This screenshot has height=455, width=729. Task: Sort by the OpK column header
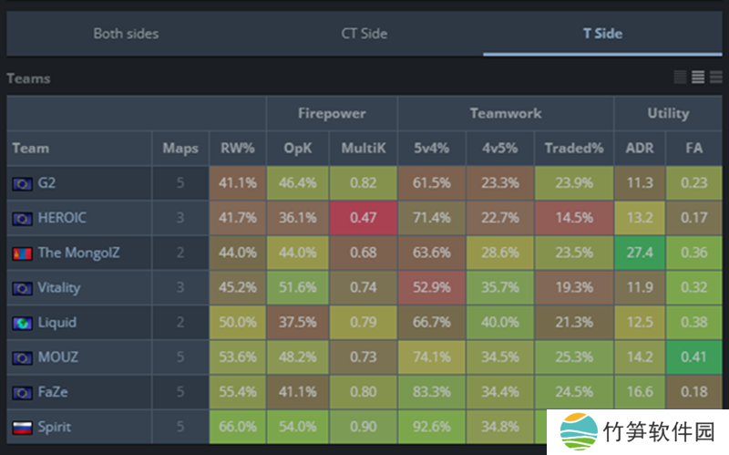297,148
